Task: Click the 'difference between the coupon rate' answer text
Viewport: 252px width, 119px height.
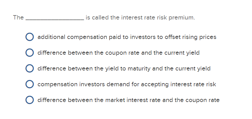Action: [x=119, y=53]
